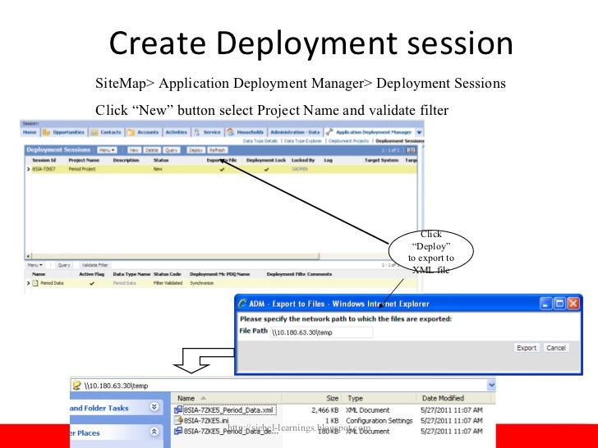Screen dimensions: 598x448
Task: Open the Opportunities screen tab
Action: [x=68, y=132]
